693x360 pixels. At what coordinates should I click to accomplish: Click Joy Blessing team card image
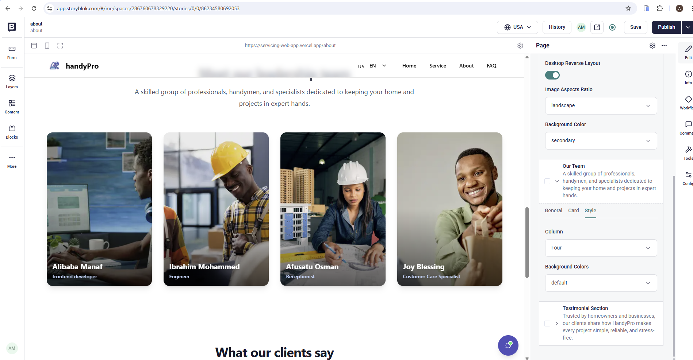tap(449, 209)
